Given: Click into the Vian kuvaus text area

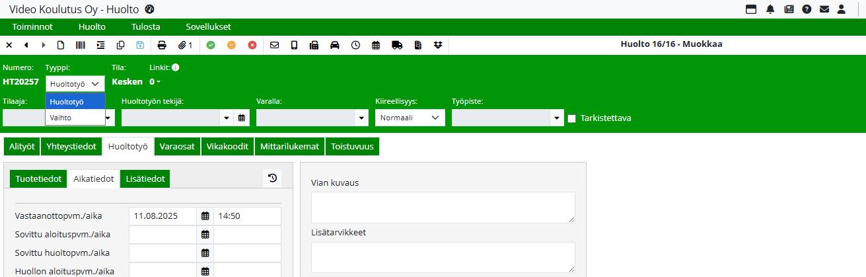Looking at the screenshot, I should pyautogui.click(x=443, y=207).
